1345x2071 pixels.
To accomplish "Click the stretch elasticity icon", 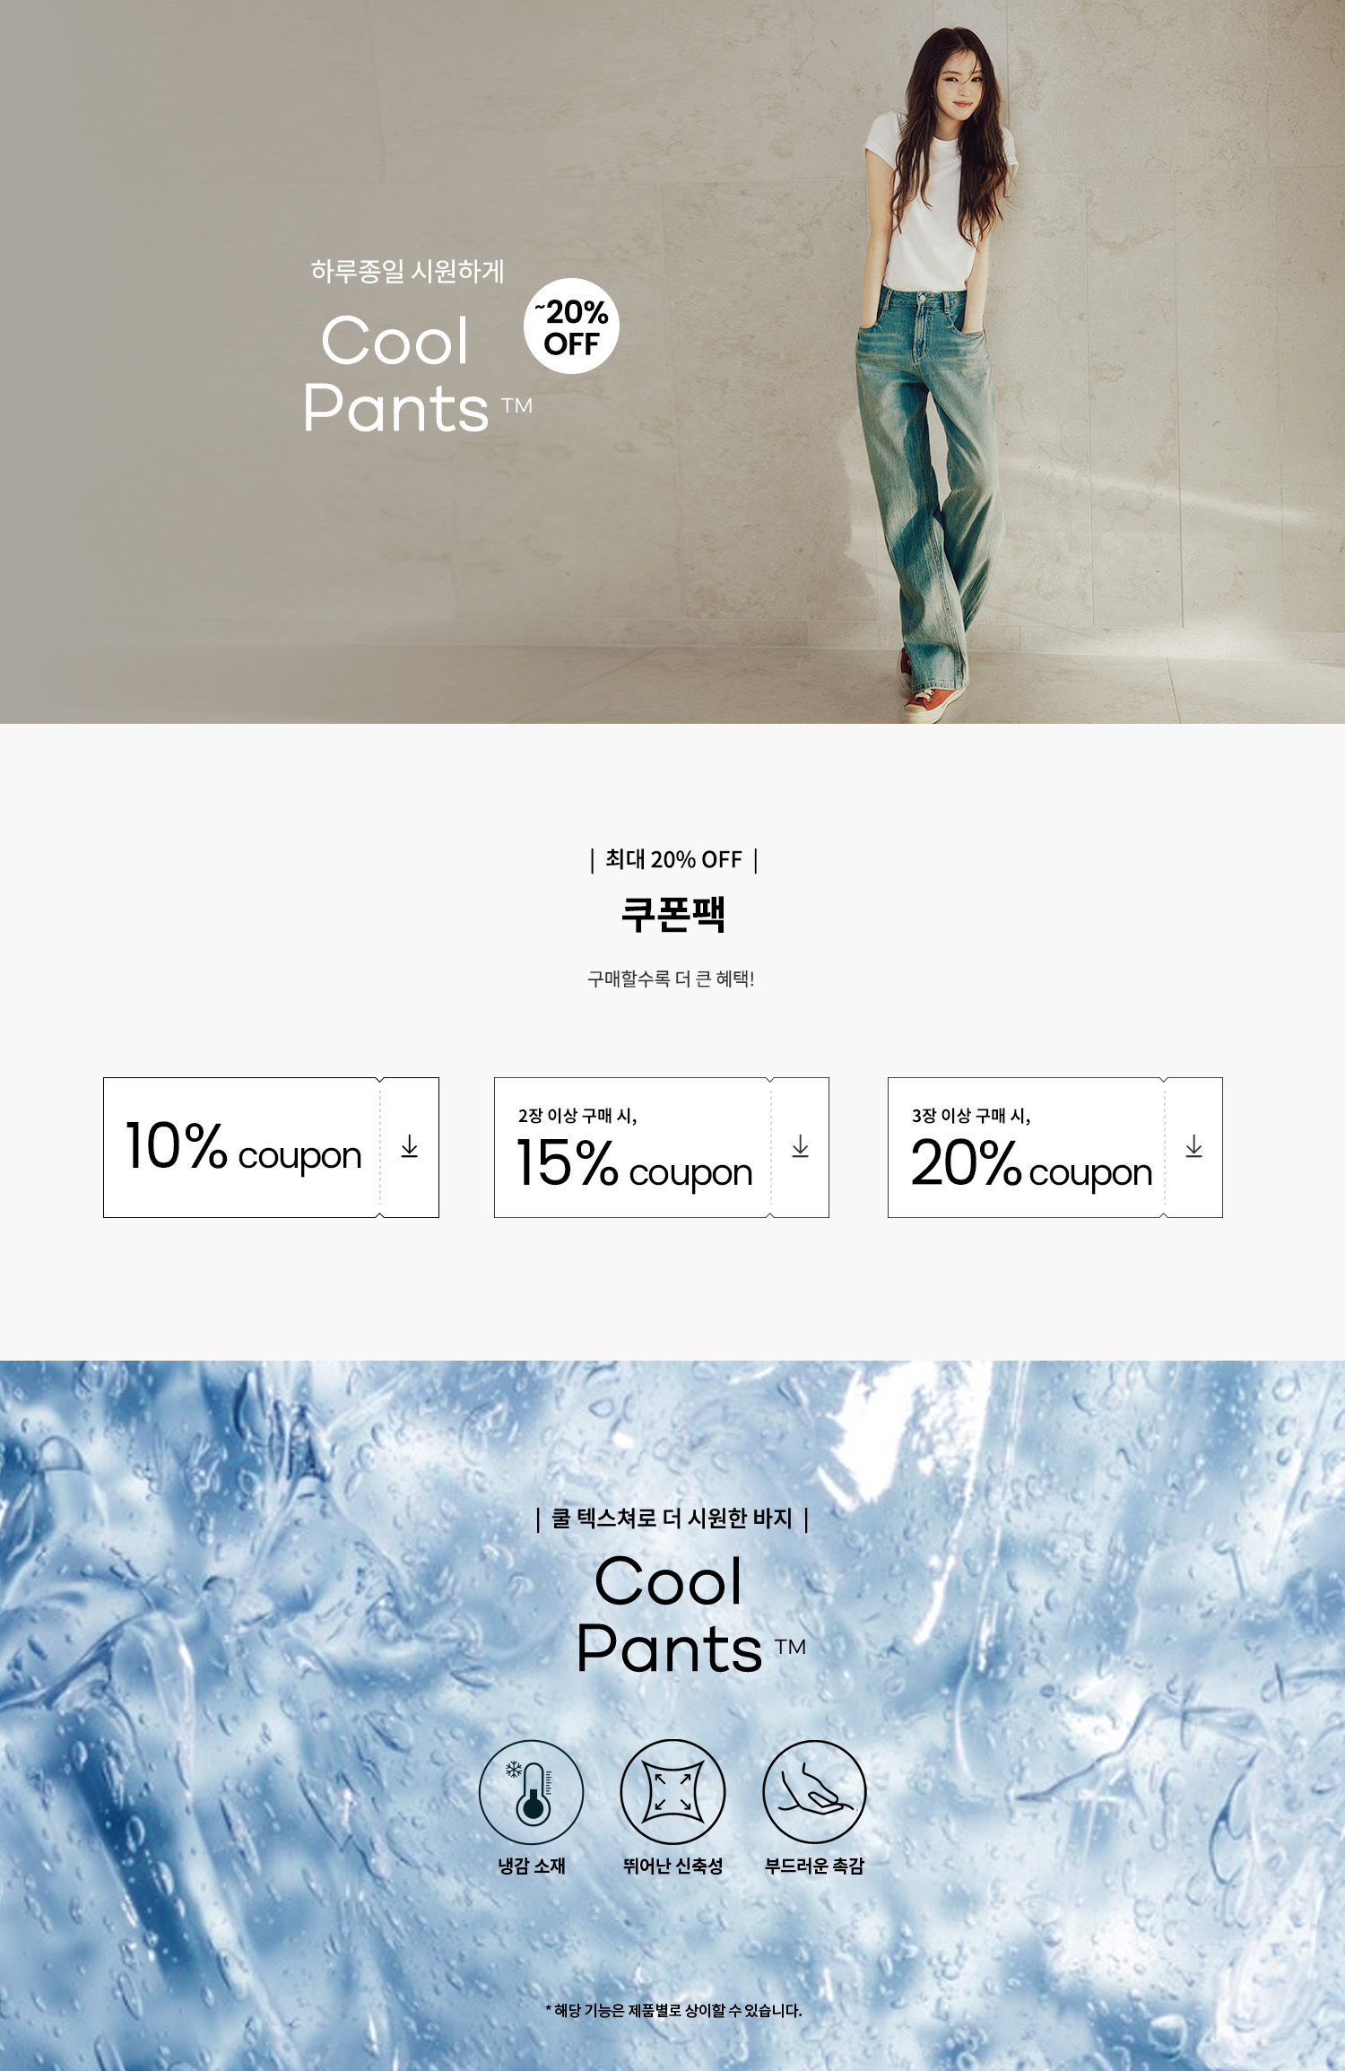I will (x=672, y=1792).
